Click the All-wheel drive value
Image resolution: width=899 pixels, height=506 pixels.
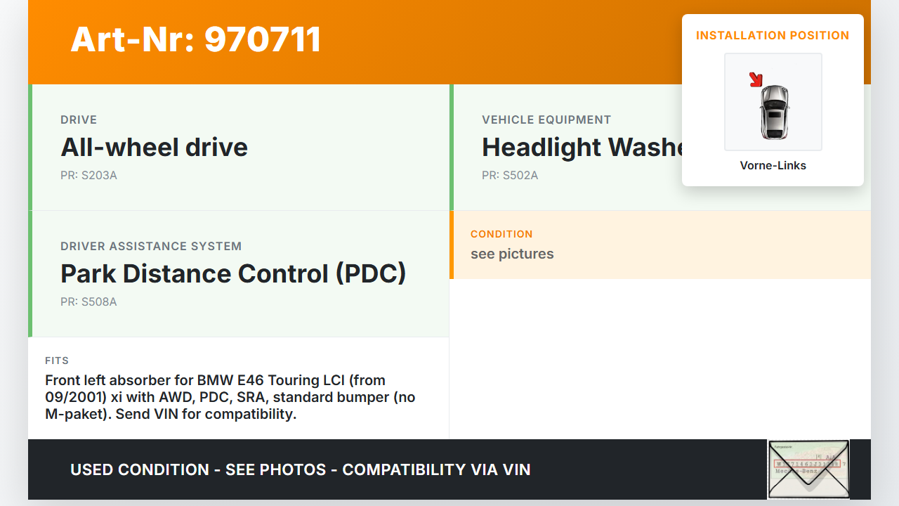pyautogui.click(x=154, y=147)
